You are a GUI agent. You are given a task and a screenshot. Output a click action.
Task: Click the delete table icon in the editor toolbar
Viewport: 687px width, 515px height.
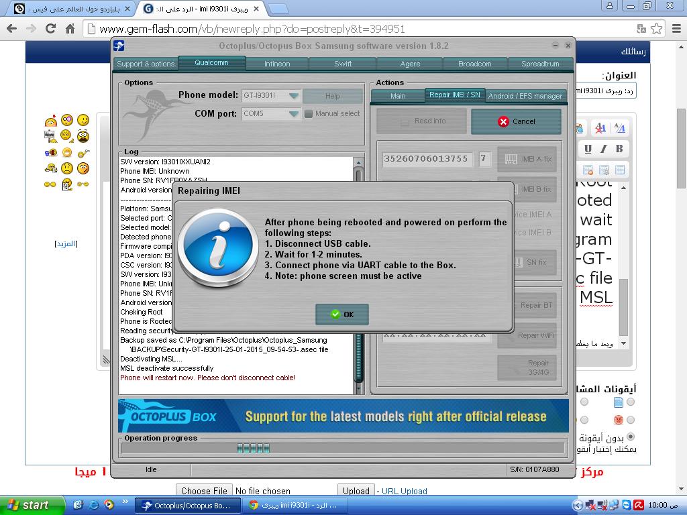[588, 170]
